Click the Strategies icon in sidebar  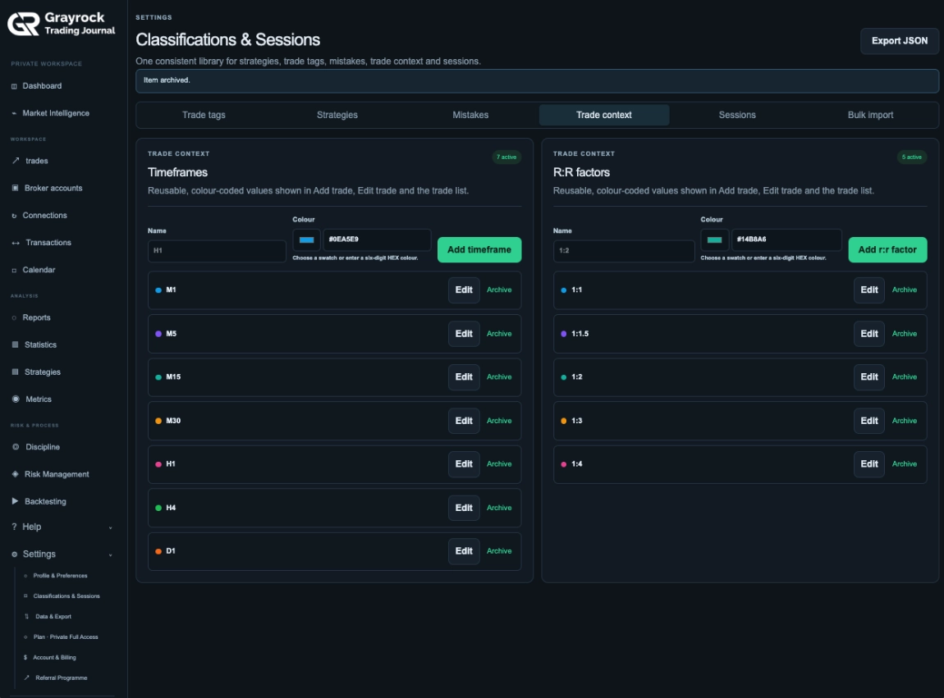pos(15,372)
